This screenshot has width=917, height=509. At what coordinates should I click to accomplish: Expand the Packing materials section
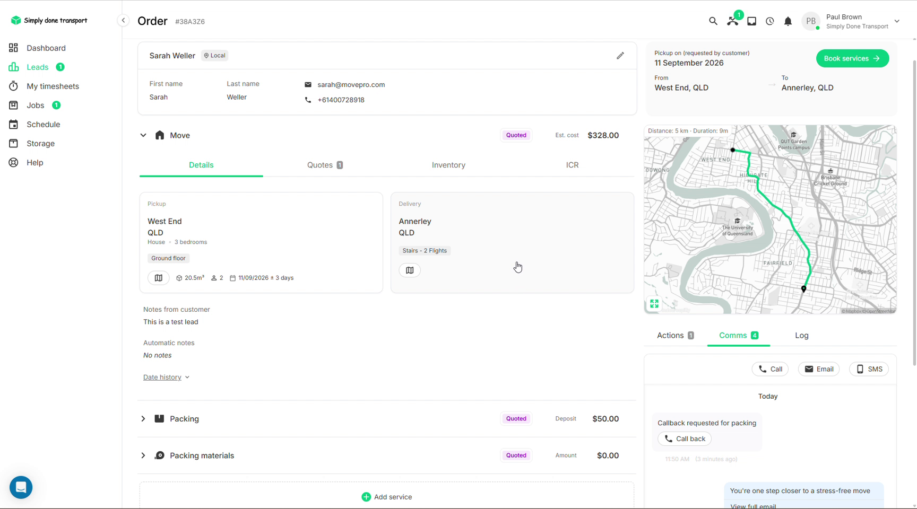point(143,455)
